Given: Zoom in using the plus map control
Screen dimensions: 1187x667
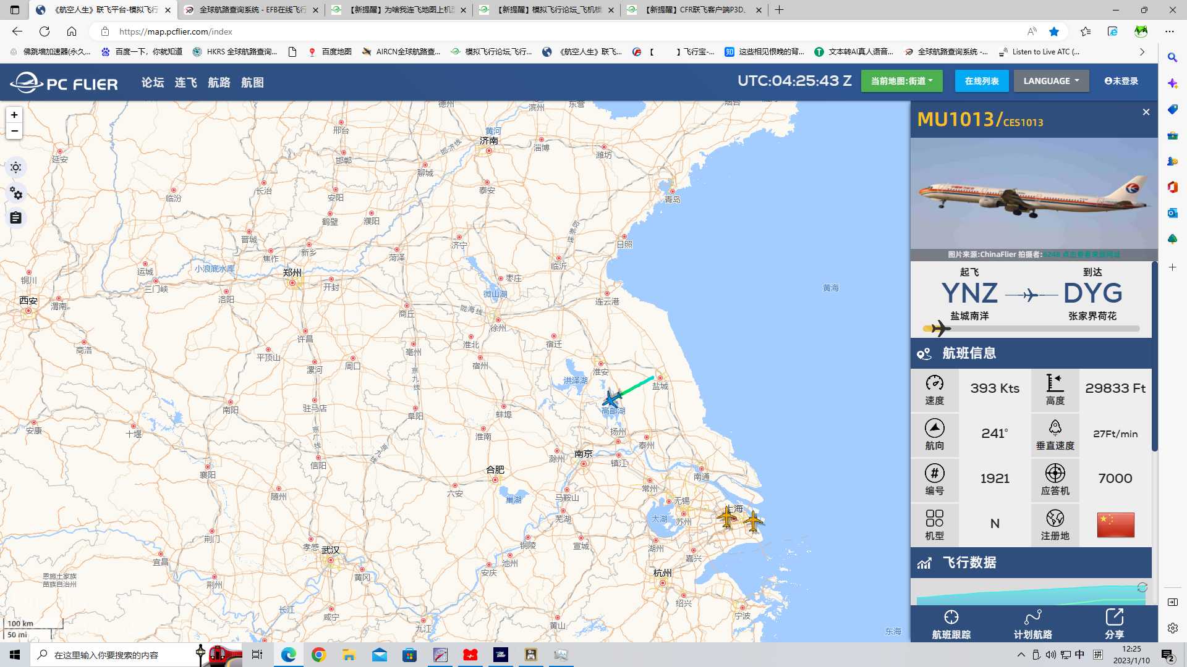Looking at the screenshot, I should click(x=14, y=115).
